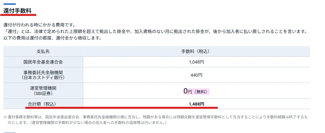Screen dimensions: 325x133
Task: Select the 手数料(税込) column header
Action: point(196,51)
